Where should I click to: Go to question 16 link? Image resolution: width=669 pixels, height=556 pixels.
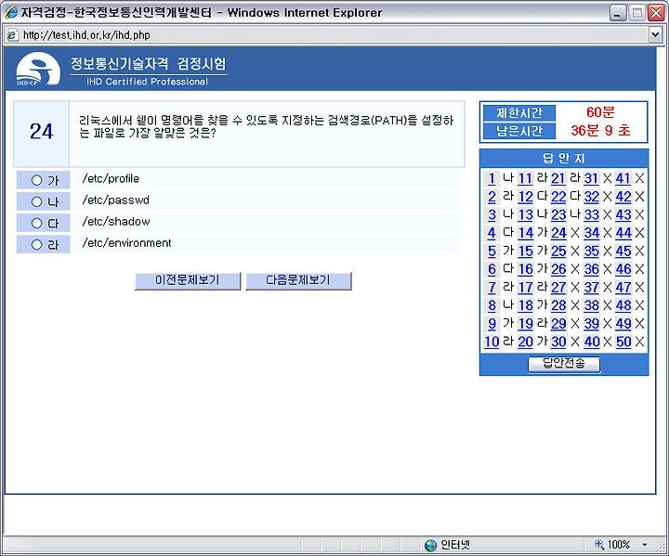[x=525, y=269]
